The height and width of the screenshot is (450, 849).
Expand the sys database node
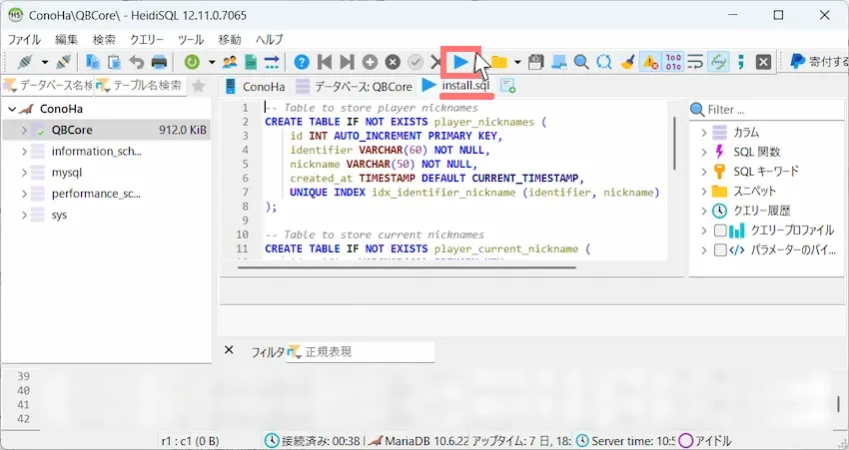[24, 215]
